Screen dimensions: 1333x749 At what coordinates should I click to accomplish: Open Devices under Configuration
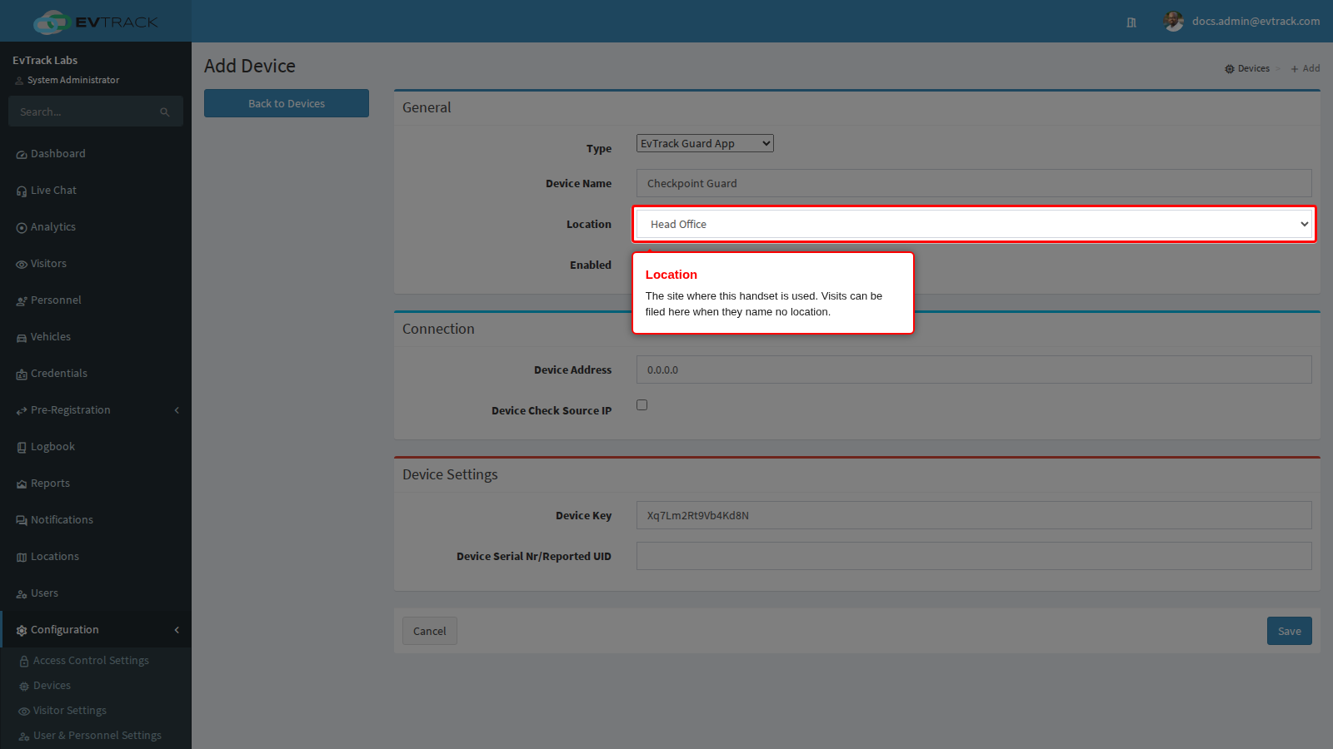(x=52, y=686)
